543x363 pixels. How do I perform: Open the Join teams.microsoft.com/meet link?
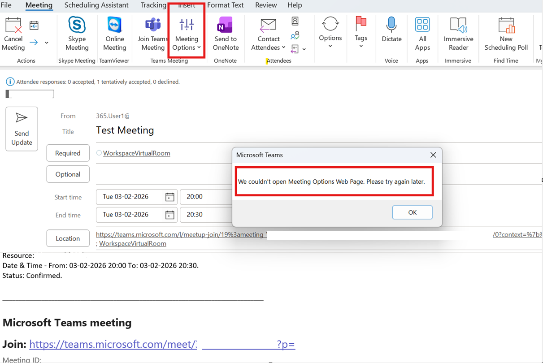pyautogui.click(x=162, y=344)
